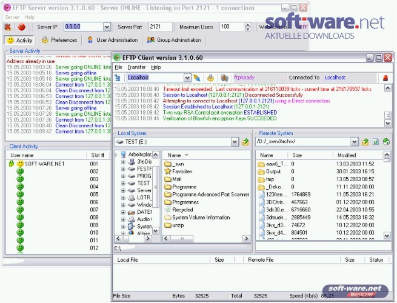Select the remote file 3ivx_d4...
This screenshot has width=397, height=303.
pos(273,233)
